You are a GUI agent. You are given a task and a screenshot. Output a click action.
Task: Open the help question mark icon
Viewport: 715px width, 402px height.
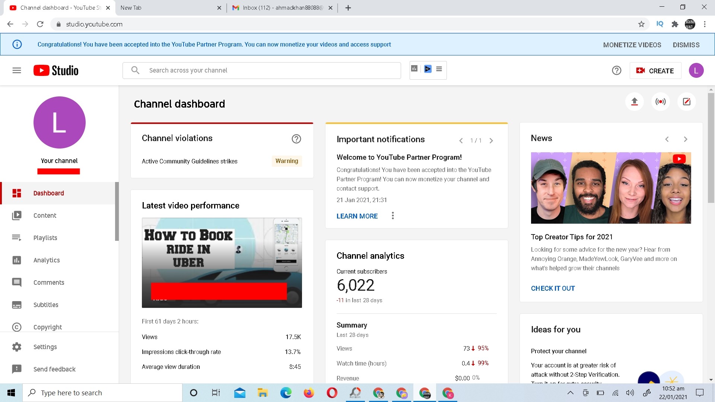tap(617, 70)
